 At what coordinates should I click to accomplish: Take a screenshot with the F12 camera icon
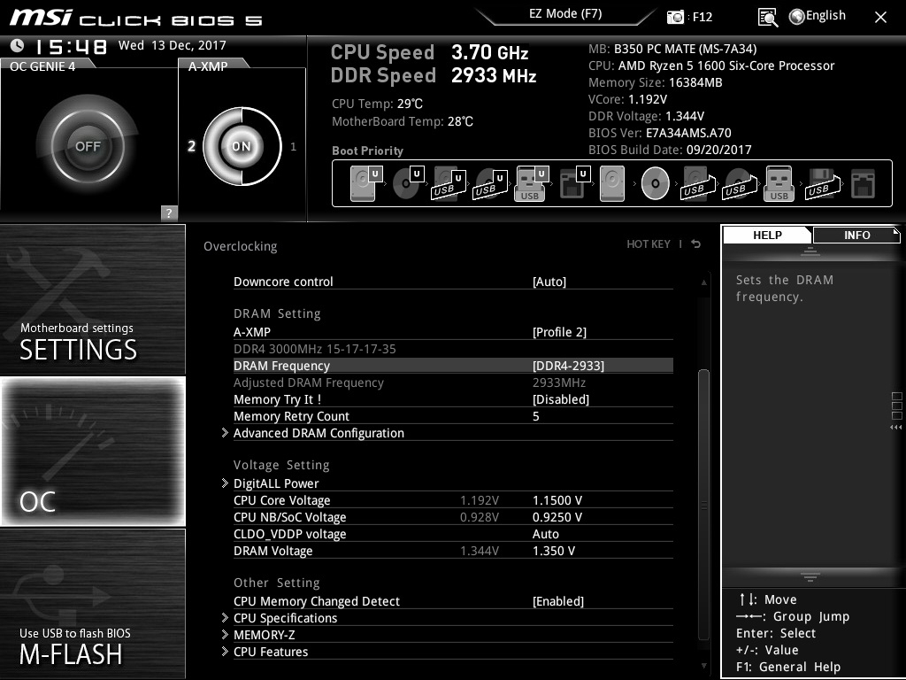[675, 18]
